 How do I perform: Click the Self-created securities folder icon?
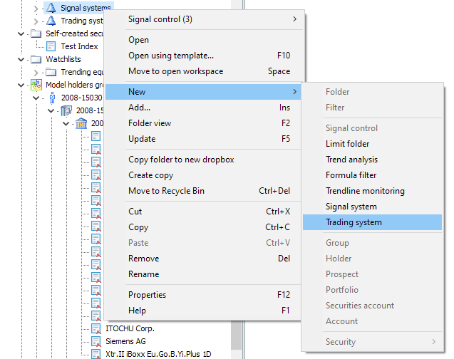[36, 33]
